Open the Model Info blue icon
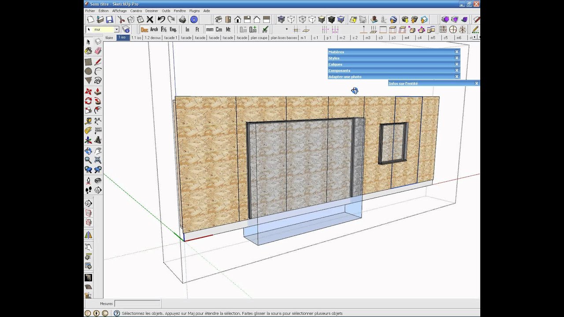 [x=194, y=19]
